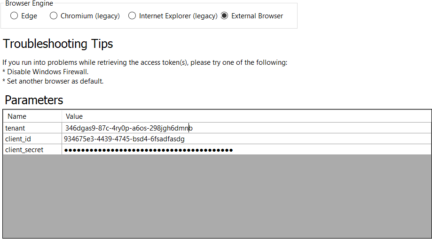432x239 pixels.
Task: Click the Value column header
Action: [74, 116]
